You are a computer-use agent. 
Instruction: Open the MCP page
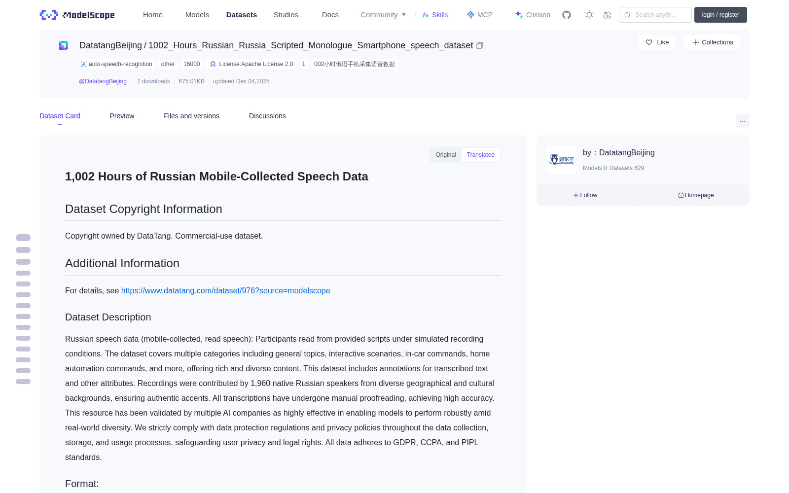(x=480, y=15)
